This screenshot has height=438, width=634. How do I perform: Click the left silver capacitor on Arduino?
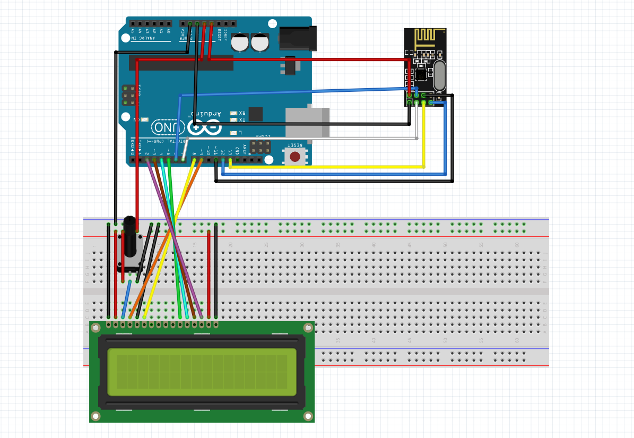coord(240,42)
